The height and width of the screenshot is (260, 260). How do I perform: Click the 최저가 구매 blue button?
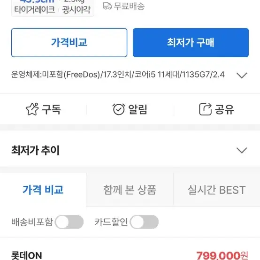pos(191,43)
